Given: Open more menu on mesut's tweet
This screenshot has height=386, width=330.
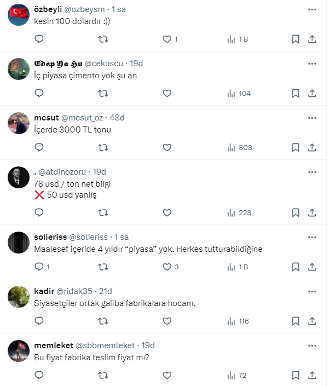Looking at the screenshot, I should [x=312, y=118].
